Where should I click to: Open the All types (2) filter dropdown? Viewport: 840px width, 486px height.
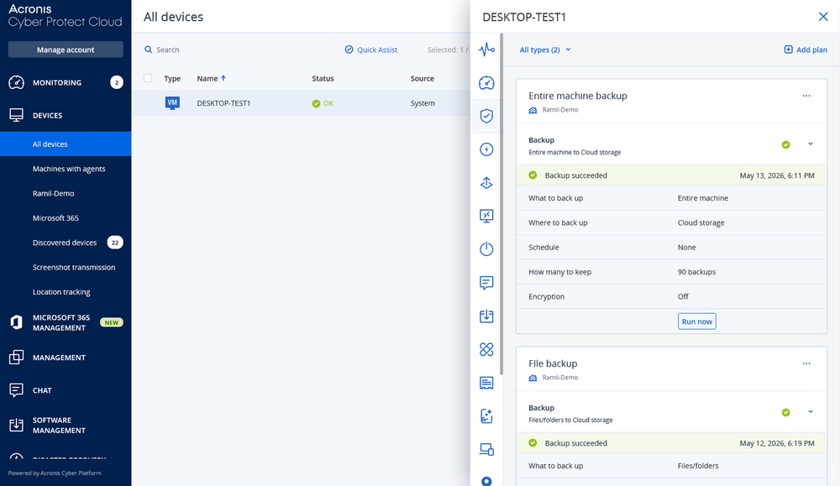[545, 50]
